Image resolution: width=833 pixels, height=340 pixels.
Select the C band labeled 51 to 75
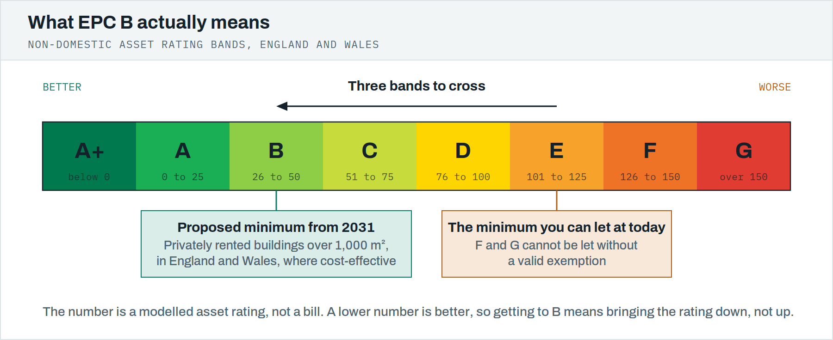click(370, 156)
